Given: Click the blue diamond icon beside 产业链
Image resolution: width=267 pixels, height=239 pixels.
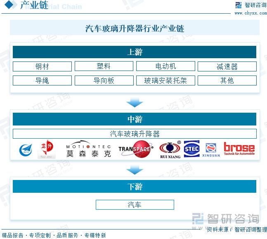Looking at the screenshot, I should (x=9, y=5).
